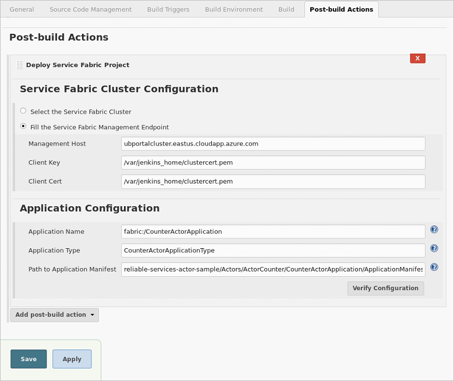Grab the Deploy Service Fabric Project drag handle
The height and width of the screenshot is (381, 454).
(x=19, y=65)
